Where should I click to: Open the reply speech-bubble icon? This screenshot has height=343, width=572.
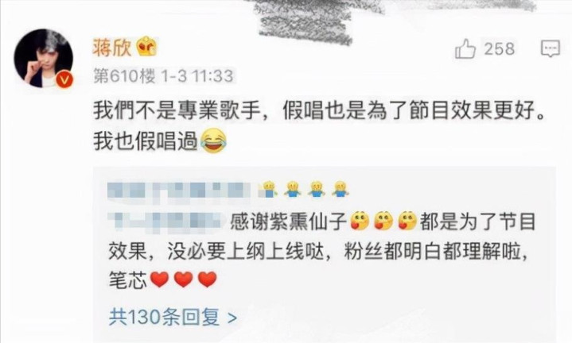(550, 48)
